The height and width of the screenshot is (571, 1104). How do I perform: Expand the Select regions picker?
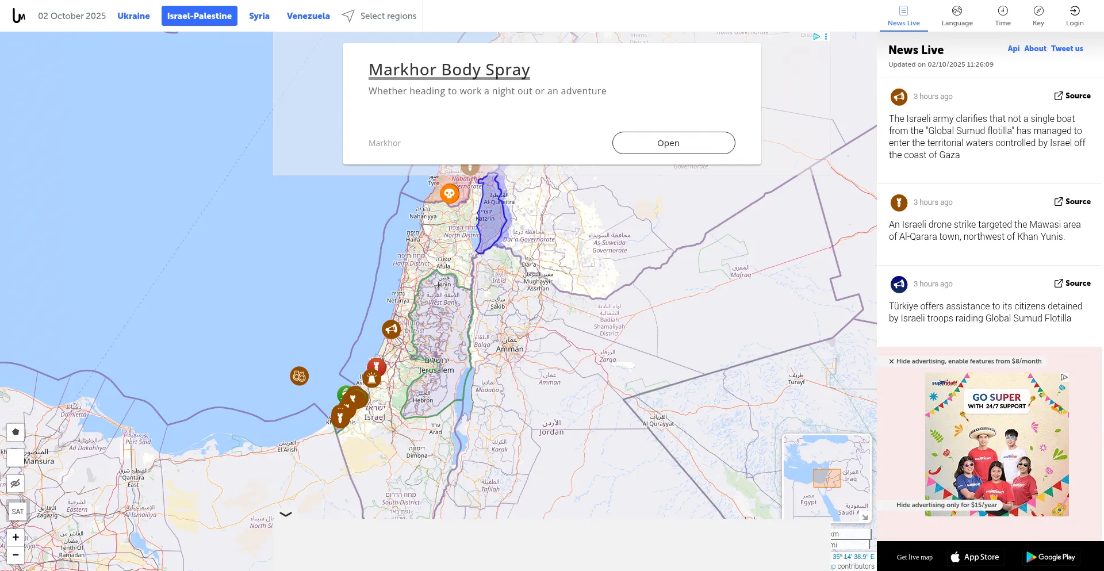coord(379,16)
